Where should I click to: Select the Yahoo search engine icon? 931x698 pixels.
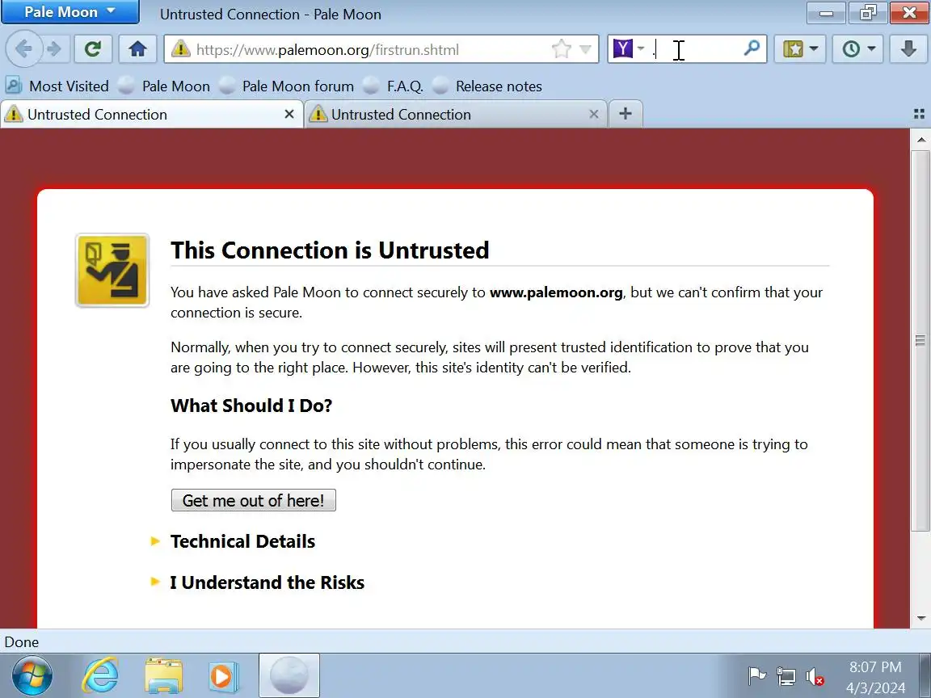pos(622,48)
